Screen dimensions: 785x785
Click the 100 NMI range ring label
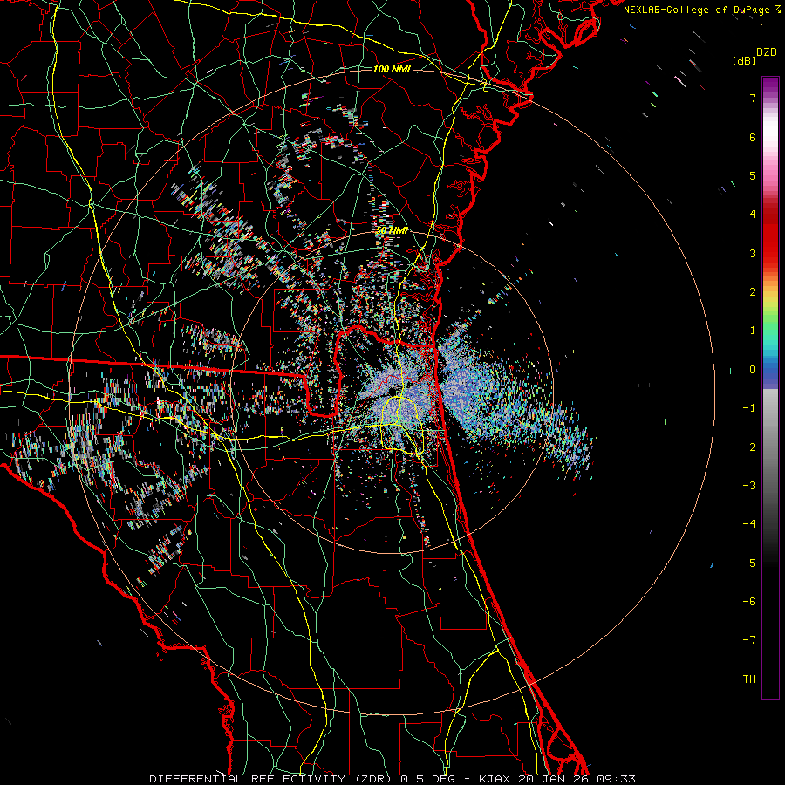click(x=392, y=69)
